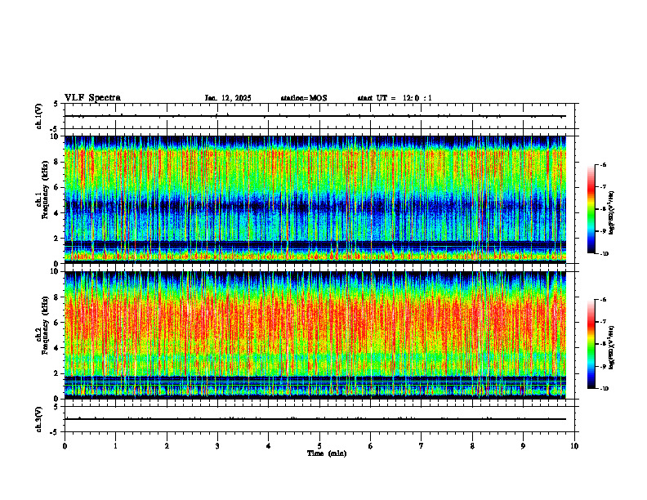Click the ch.2 spectrogram color scale bar
The image size is (647, 500).
(591, 344)
